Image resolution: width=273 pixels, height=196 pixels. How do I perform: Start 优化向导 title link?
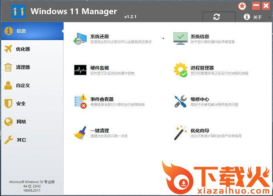(200, 131)
